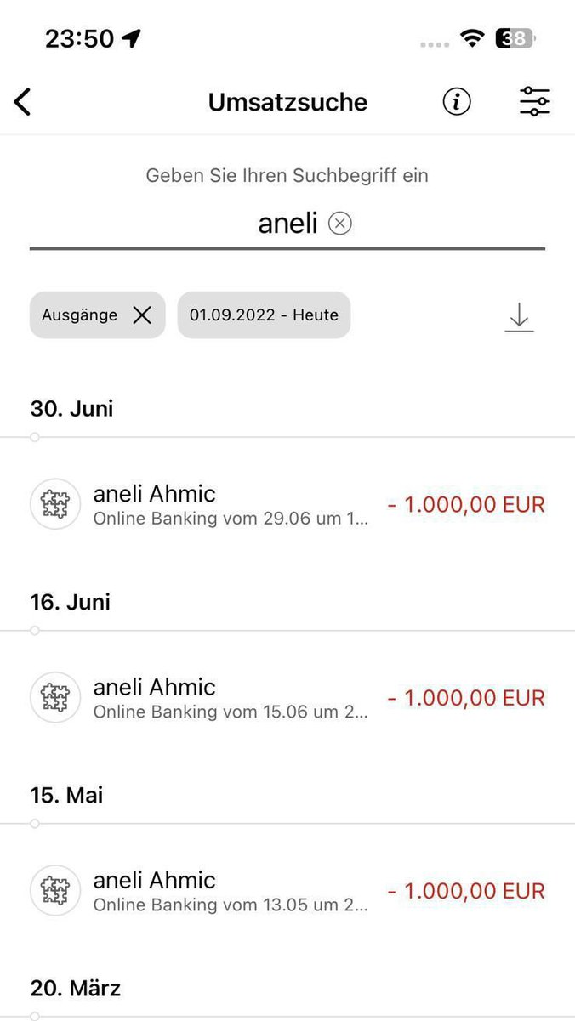Tap the -1.000,00 EUR amount on 30. Juni
575x1021 pixels.
466,505
